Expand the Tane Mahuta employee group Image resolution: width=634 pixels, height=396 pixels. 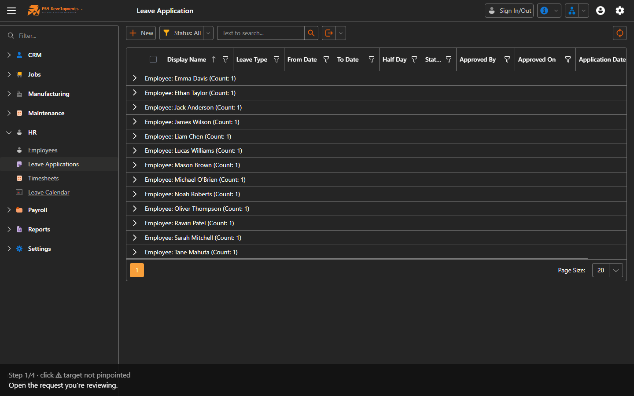[x=135, y=252]
